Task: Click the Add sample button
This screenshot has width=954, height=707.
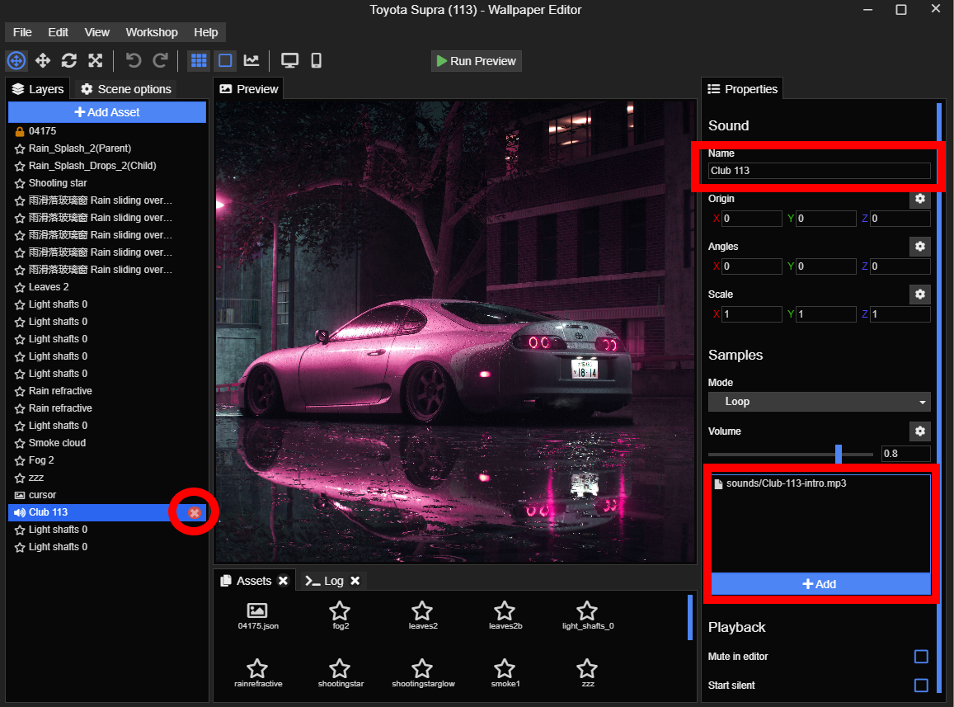Action: 820,584
